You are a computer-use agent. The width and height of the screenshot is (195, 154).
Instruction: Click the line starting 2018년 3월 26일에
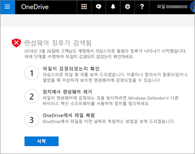click(x=105, y=51)
